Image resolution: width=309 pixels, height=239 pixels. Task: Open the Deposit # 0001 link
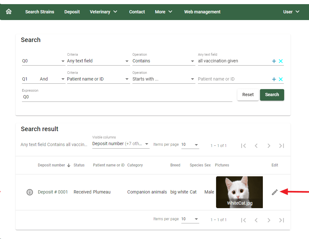pos(53,192)
